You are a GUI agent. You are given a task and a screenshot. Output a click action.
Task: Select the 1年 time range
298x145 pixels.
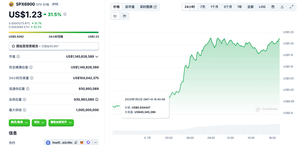pyautogui.click(x=240, y=7)
